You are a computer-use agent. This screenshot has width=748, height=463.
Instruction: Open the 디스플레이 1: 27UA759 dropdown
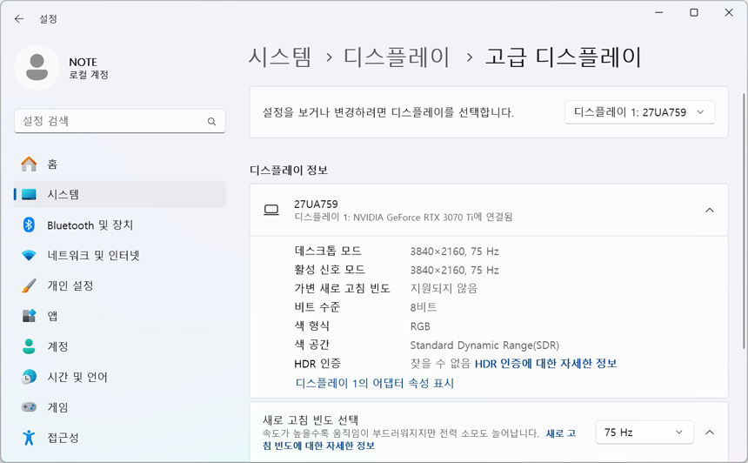[639, 112]
